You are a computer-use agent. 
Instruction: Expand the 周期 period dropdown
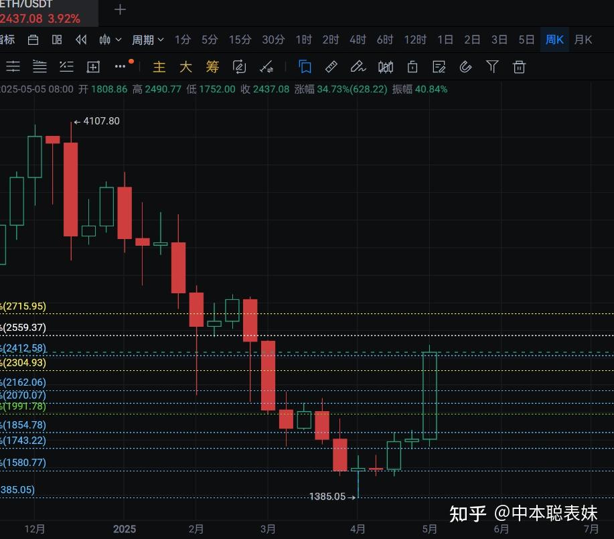click(x=147, y=40)
